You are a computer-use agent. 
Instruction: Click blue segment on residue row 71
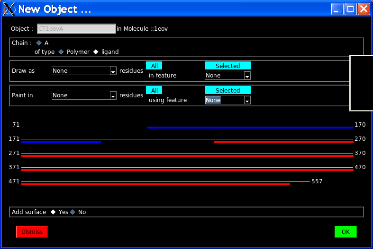(250, 128)
